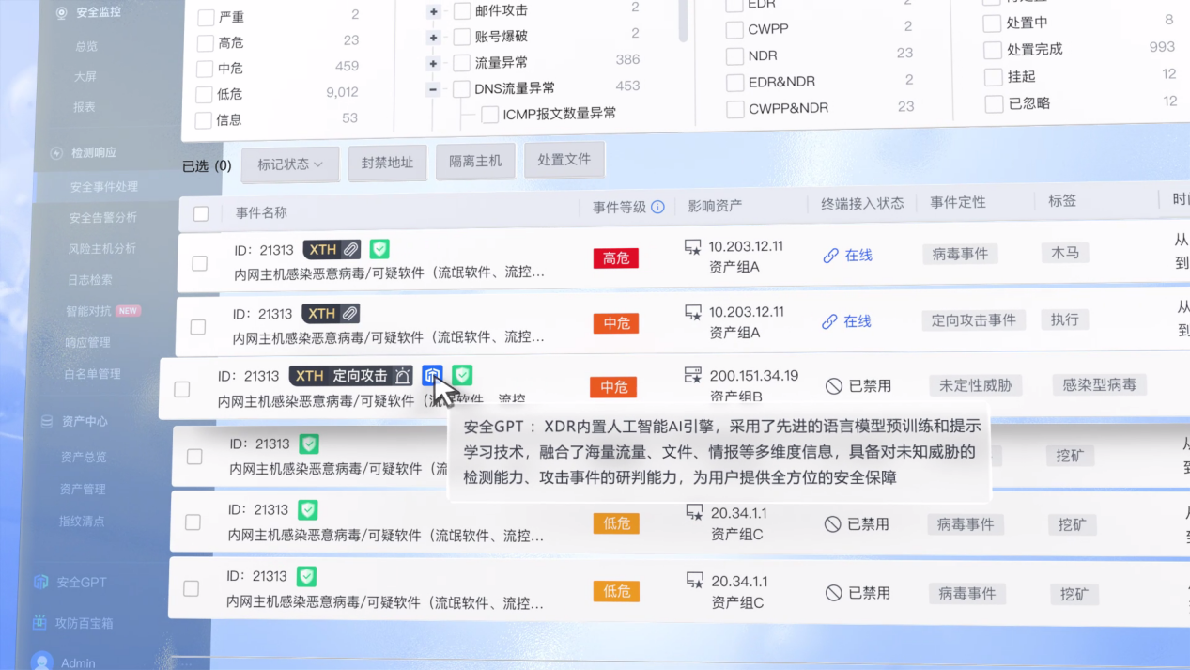The width and height of the screenshot is (1190, 670).
Task: Click the 木马 tag in first row
Action: (1065, 253)
